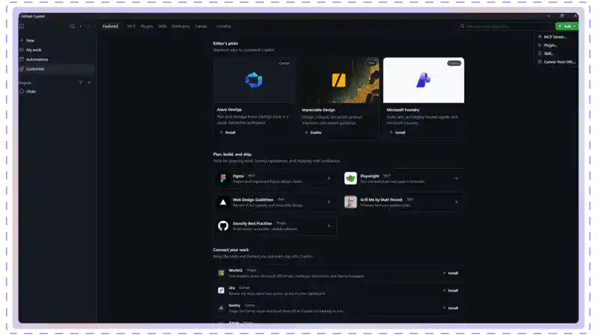Focus the search customizations field
The image size is (597, 336).
pyautogui.click(x=506, y=26)
